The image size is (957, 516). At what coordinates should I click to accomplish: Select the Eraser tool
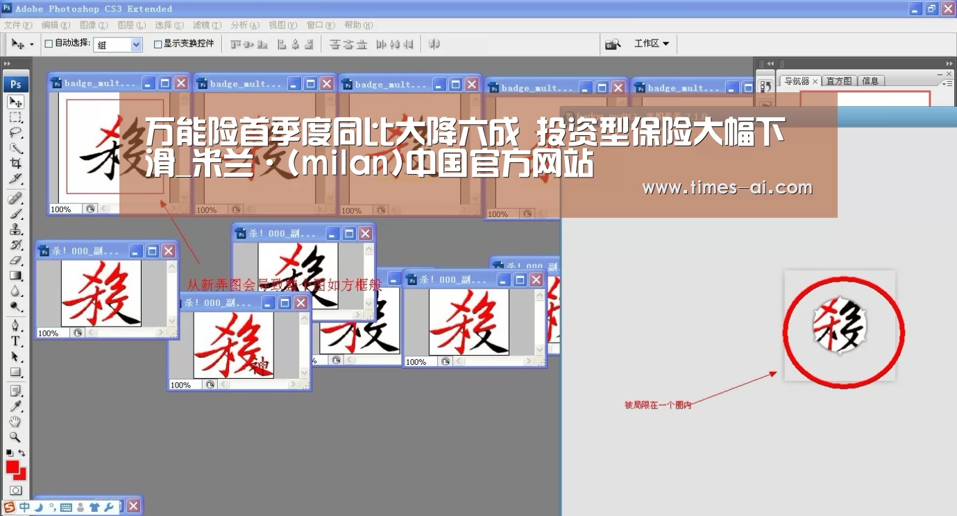click(15, 261)
